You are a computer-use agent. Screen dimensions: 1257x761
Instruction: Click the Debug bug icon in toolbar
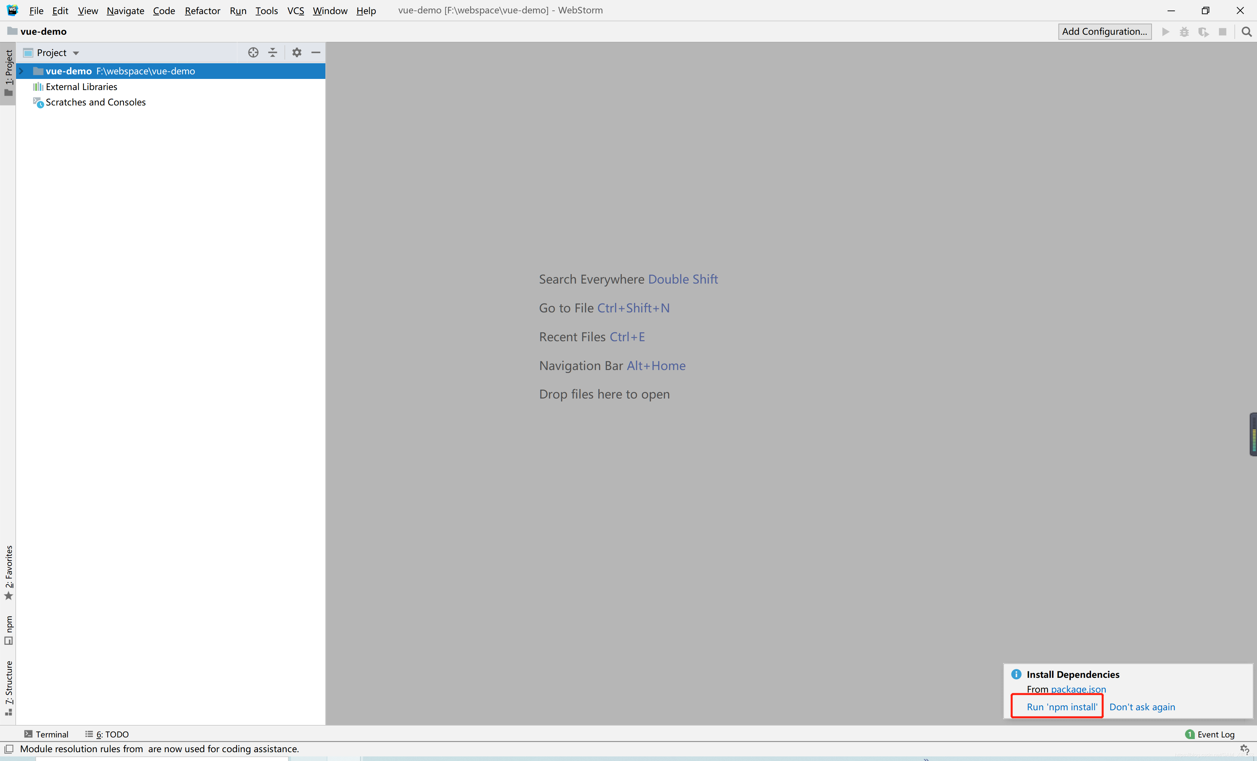click(x=1185, y=32)
